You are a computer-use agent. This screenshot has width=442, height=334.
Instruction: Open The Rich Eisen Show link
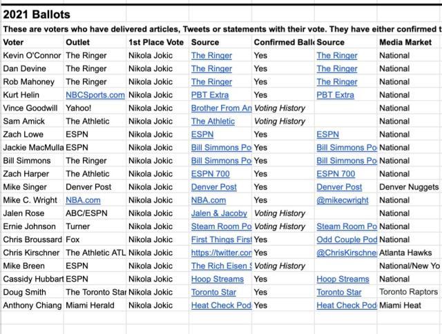(x=221, y=266)
